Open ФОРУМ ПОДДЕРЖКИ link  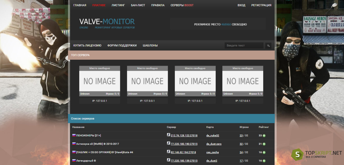tap(122, 46)
